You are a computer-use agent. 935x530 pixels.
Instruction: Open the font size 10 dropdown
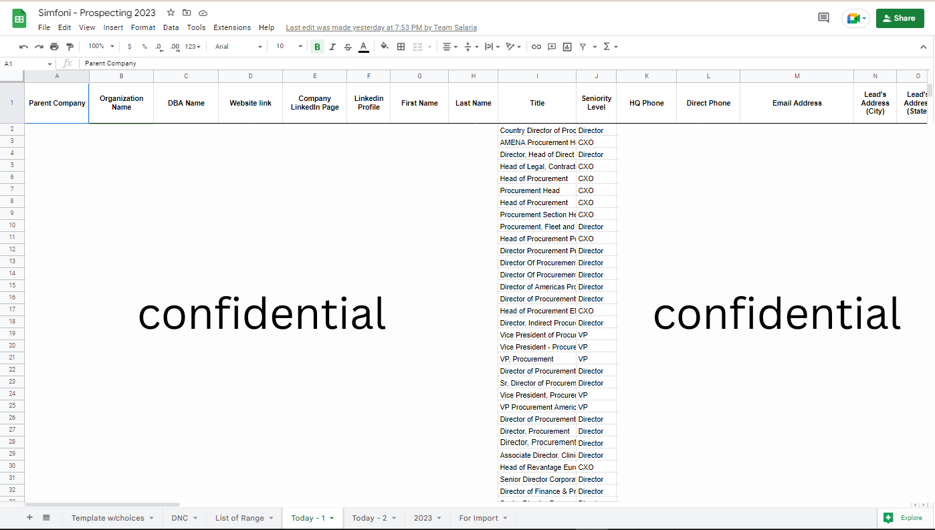click(x=289, y=47)
